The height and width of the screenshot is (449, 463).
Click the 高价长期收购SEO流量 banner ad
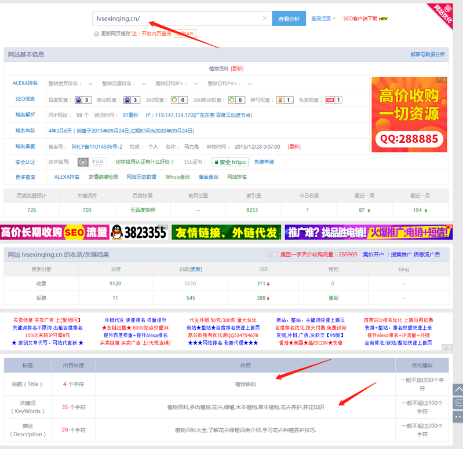54,233
